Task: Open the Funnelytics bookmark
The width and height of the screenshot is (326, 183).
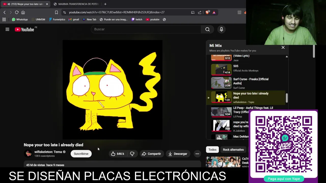Action: pyautogui.click(x=57, y=19)
